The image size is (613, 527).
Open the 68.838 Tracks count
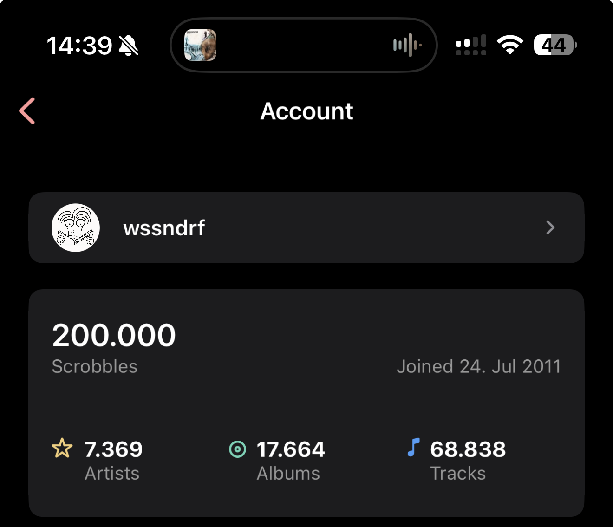pos(468,449)
